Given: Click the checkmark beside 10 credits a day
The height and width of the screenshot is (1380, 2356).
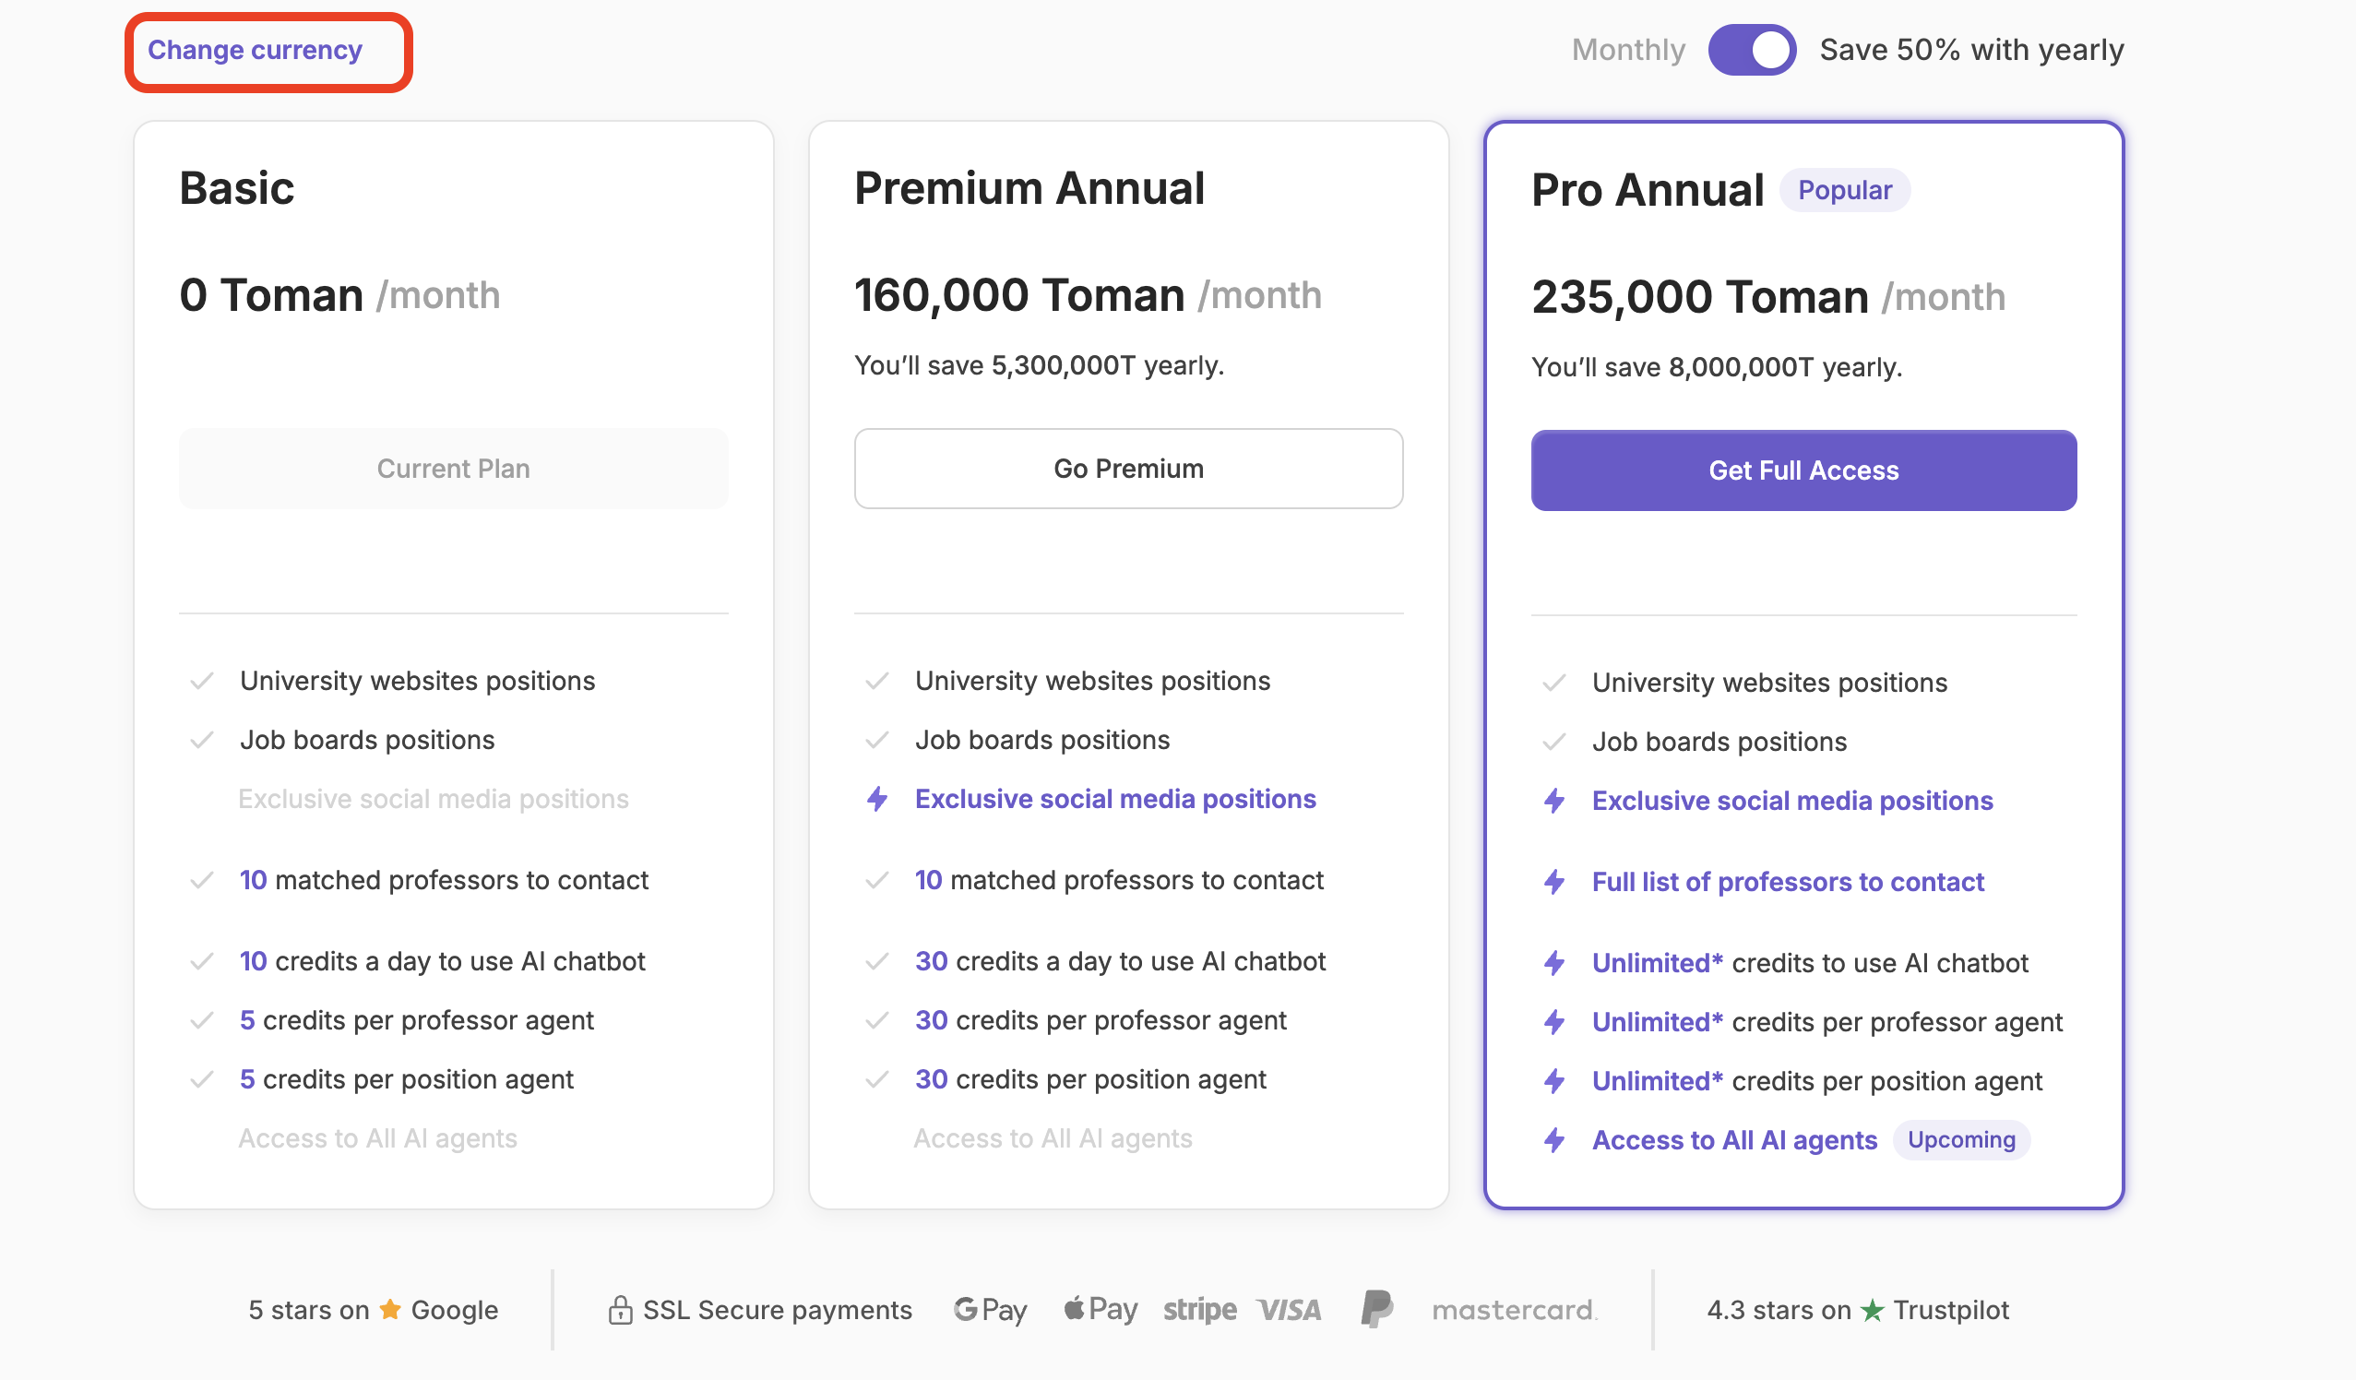Looking at the screenshot, I should tap(202, 961).
